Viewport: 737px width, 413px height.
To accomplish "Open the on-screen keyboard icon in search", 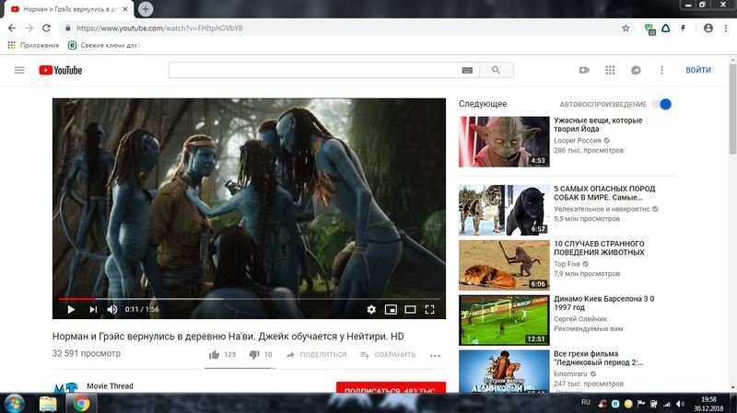I will tap(467, 70).
